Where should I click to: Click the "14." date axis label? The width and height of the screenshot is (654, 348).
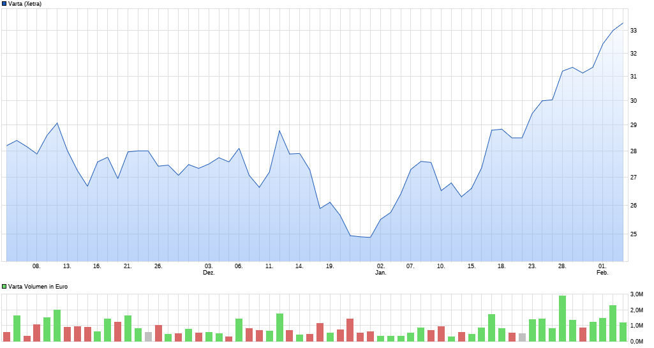(x=299, y=266)
